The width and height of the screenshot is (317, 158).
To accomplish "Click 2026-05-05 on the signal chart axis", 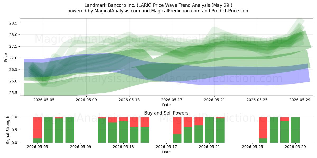I will pos(38,147).
